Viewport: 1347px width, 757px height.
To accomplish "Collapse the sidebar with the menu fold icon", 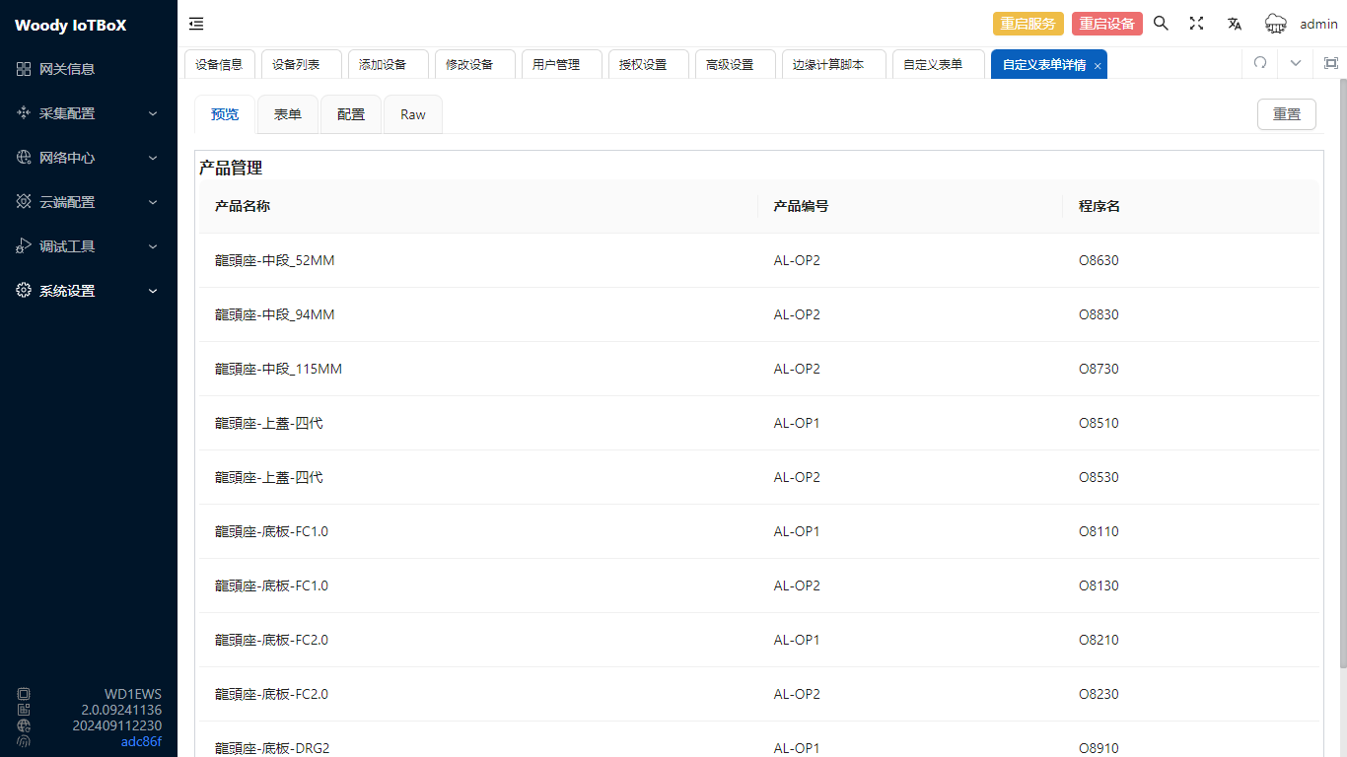I will 196,24.
